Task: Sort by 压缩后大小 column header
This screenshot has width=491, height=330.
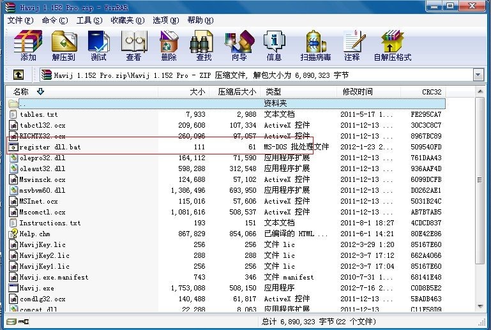Action: click(x=236, y=92)
